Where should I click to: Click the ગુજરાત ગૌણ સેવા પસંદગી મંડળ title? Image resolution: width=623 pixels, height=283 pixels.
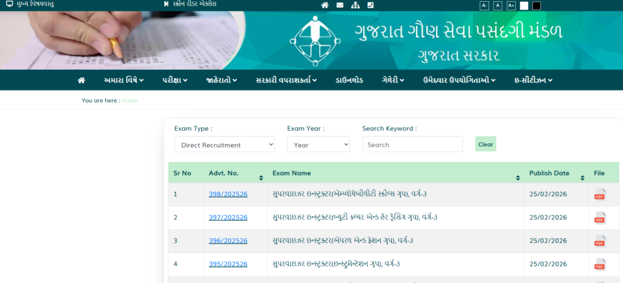[x=459, y=31]
